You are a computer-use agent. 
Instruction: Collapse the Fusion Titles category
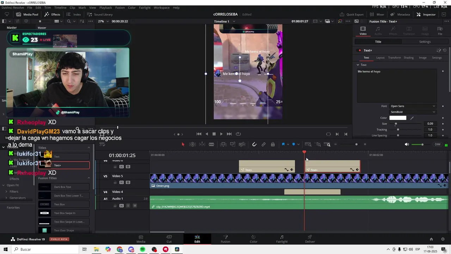(x=89, y=178)
